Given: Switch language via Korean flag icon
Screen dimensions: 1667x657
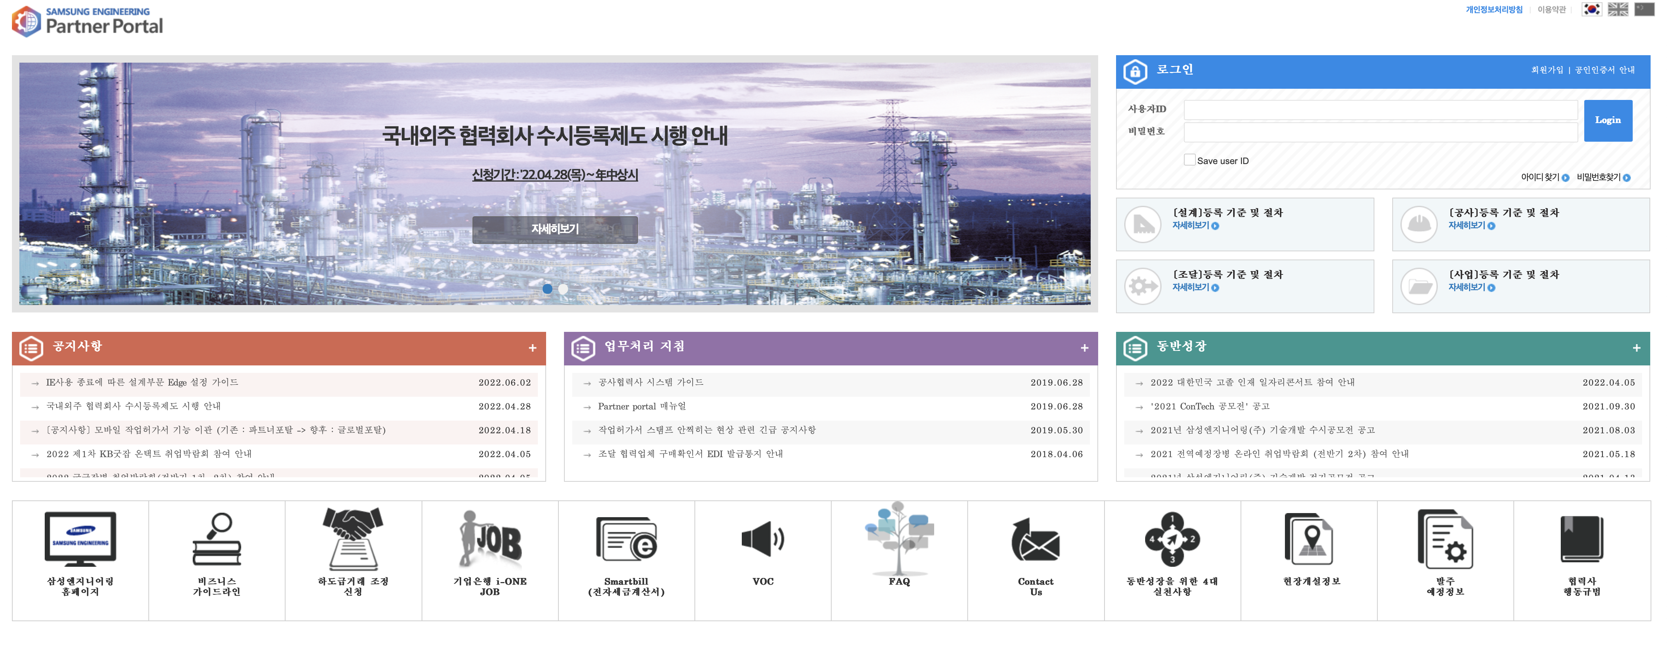Looking at the screenshot, I should pyautogui.click(x=1591, y=9).
